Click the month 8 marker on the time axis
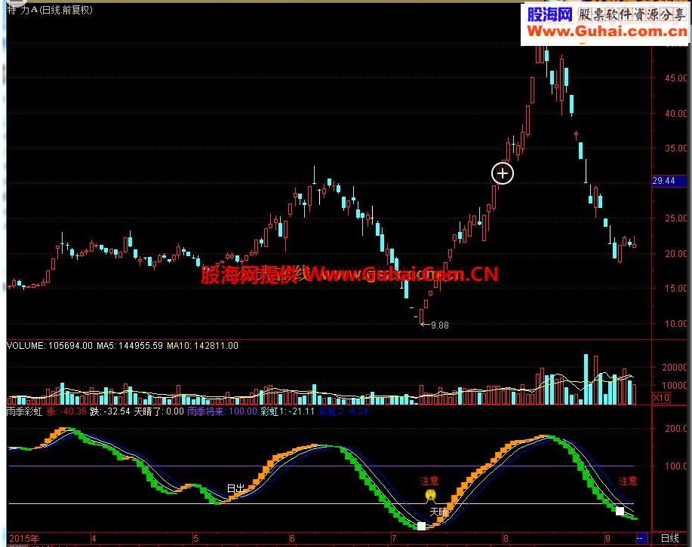The width and height of the screenshot is (692, 547). click(506, 539)
